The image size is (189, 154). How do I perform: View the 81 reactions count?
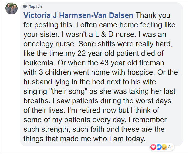pyautogui.click(x=171, y=147)
